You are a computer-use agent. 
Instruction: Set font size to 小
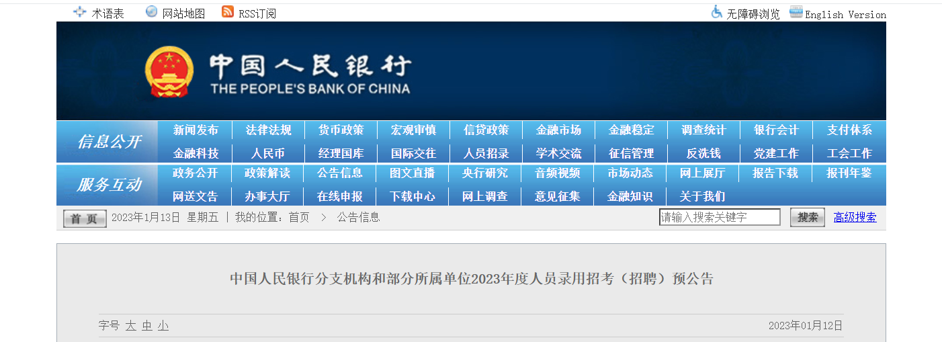[163, 326]
